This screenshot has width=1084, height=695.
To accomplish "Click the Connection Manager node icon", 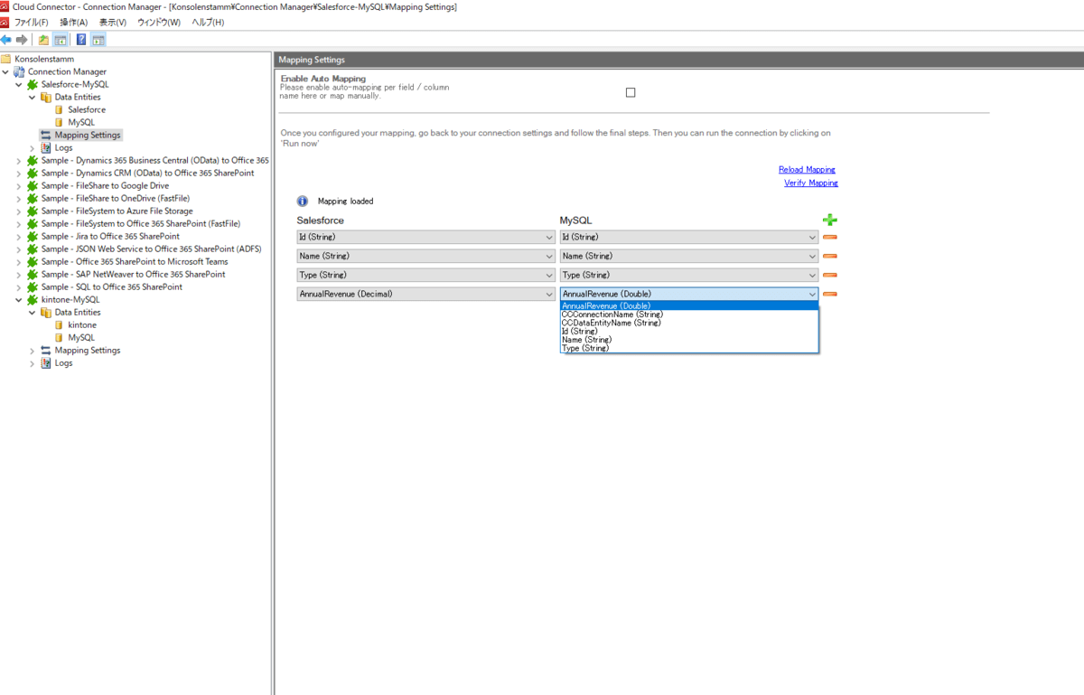I will [x=19, y=71].
